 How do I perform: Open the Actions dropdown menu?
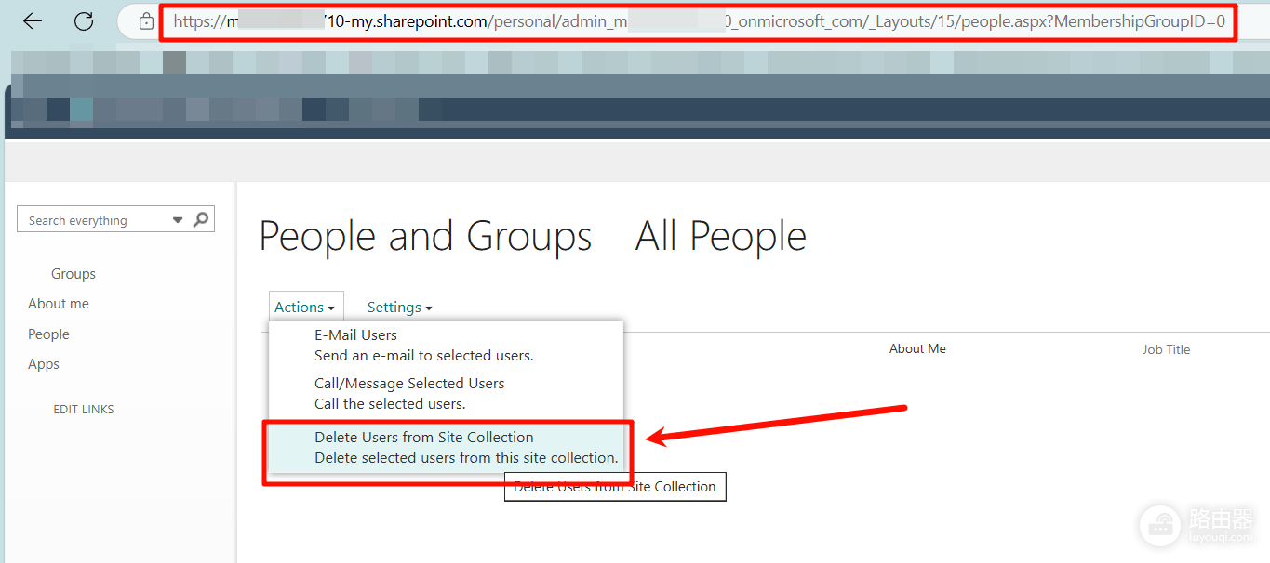[x=305, y=308]
